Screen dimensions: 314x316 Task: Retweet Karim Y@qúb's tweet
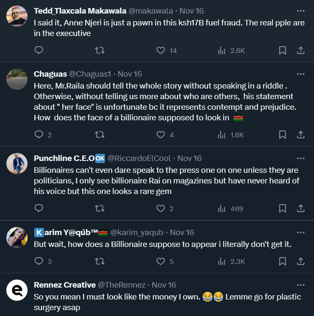click(99, 261)
